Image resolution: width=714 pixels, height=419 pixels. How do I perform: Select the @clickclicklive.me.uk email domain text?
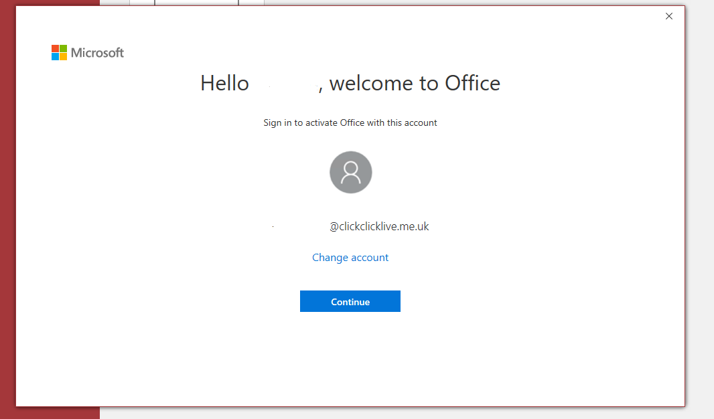pyautogui.click(x=379, y=227)
